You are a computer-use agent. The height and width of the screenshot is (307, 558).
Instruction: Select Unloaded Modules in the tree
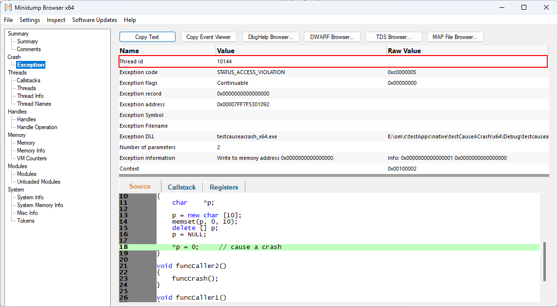pyautogui.click(x=39, y=182)
